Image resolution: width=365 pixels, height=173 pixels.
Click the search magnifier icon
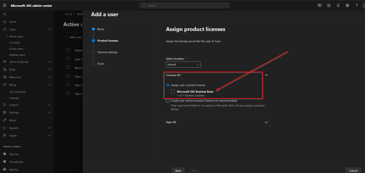click(144, 6)
